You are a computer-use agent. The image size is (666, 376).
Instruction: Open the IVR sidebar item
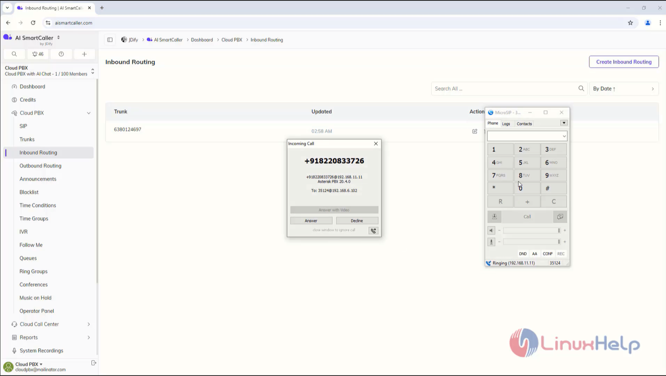(x=23, y=232)
